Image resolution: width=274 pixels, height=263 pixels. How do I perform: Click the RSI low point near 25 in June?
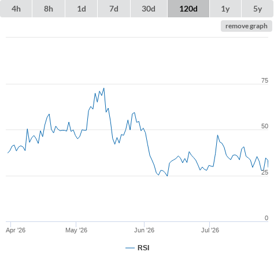click(167, 176)
